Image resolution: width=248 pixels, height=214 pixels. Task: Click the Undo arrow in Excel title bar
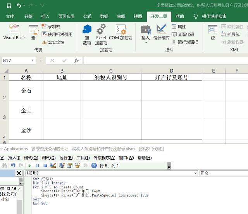[x=19, y=6]
